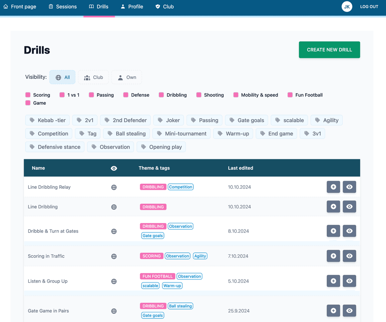386x322 pixels.
Task: Click LOG OUT
Action: point(369,7)
